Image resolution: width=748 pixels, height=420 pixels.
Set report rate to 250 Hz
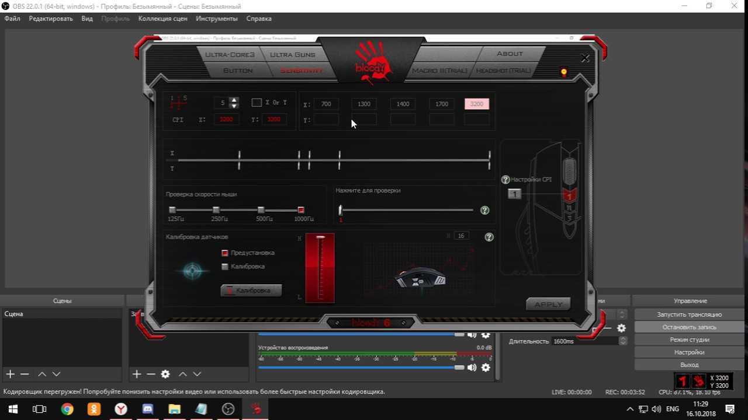pyautogui.click(x=216, y=210)
